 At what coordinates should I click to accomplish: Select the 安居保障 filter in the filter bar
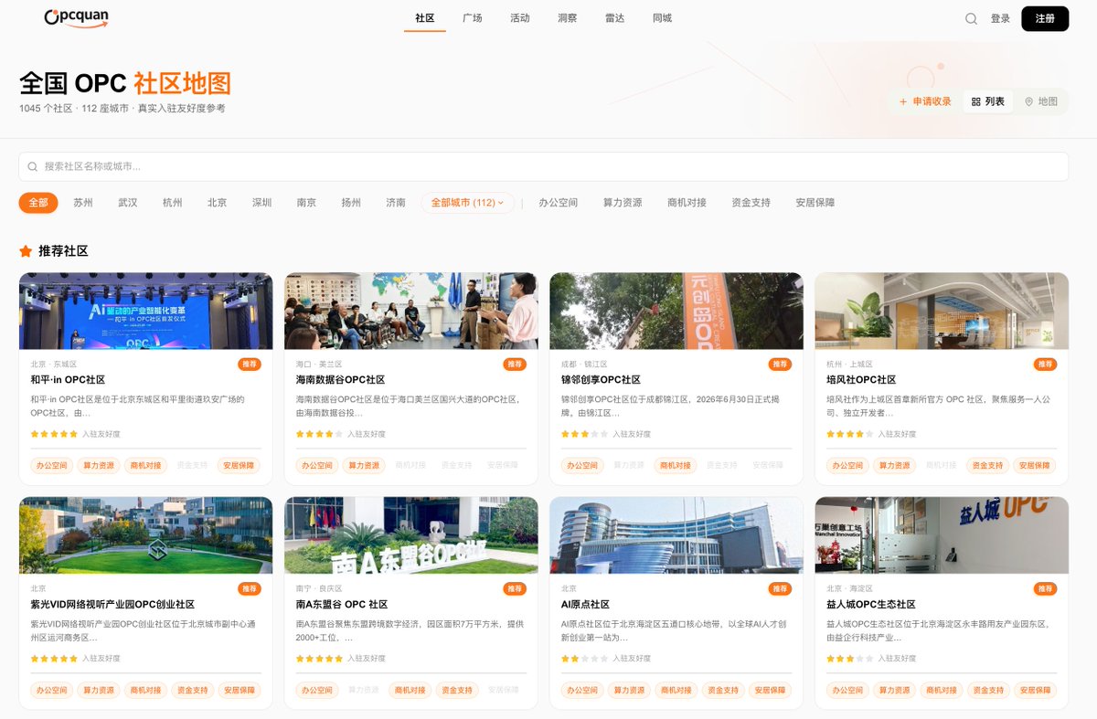tap(815, 203)
